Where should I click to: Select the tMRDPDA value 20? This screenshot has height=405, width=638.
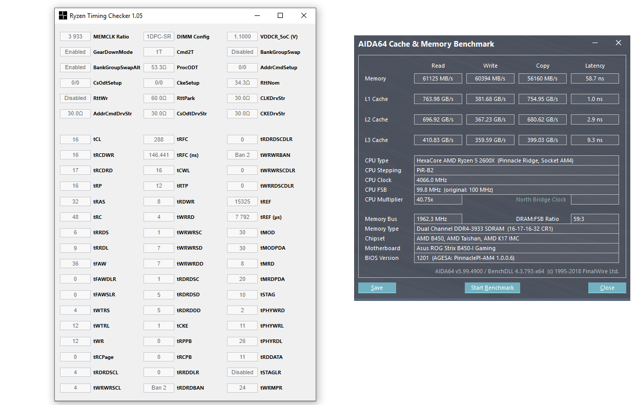pos(242,279)
